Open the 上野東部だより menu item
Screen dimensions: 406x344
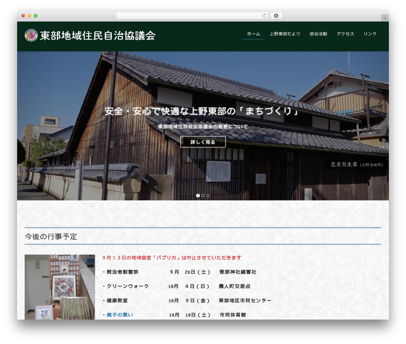tap(285, 34)
